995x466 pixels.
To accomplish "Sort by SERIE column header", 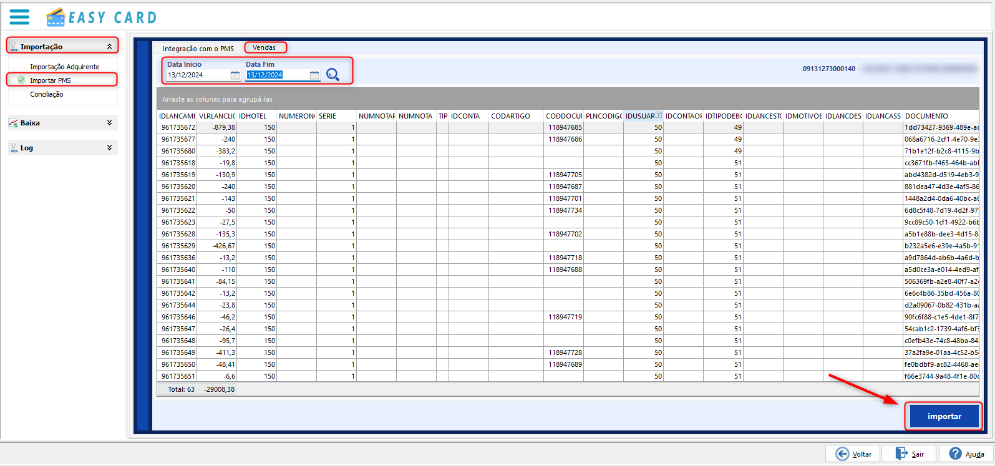I will coord(337,116).
